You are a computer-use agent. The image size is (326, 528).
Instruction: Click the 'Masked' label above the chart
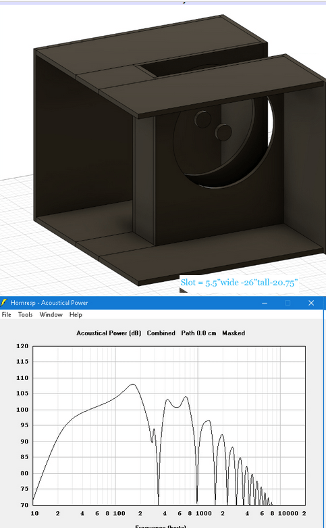(234, 333)
